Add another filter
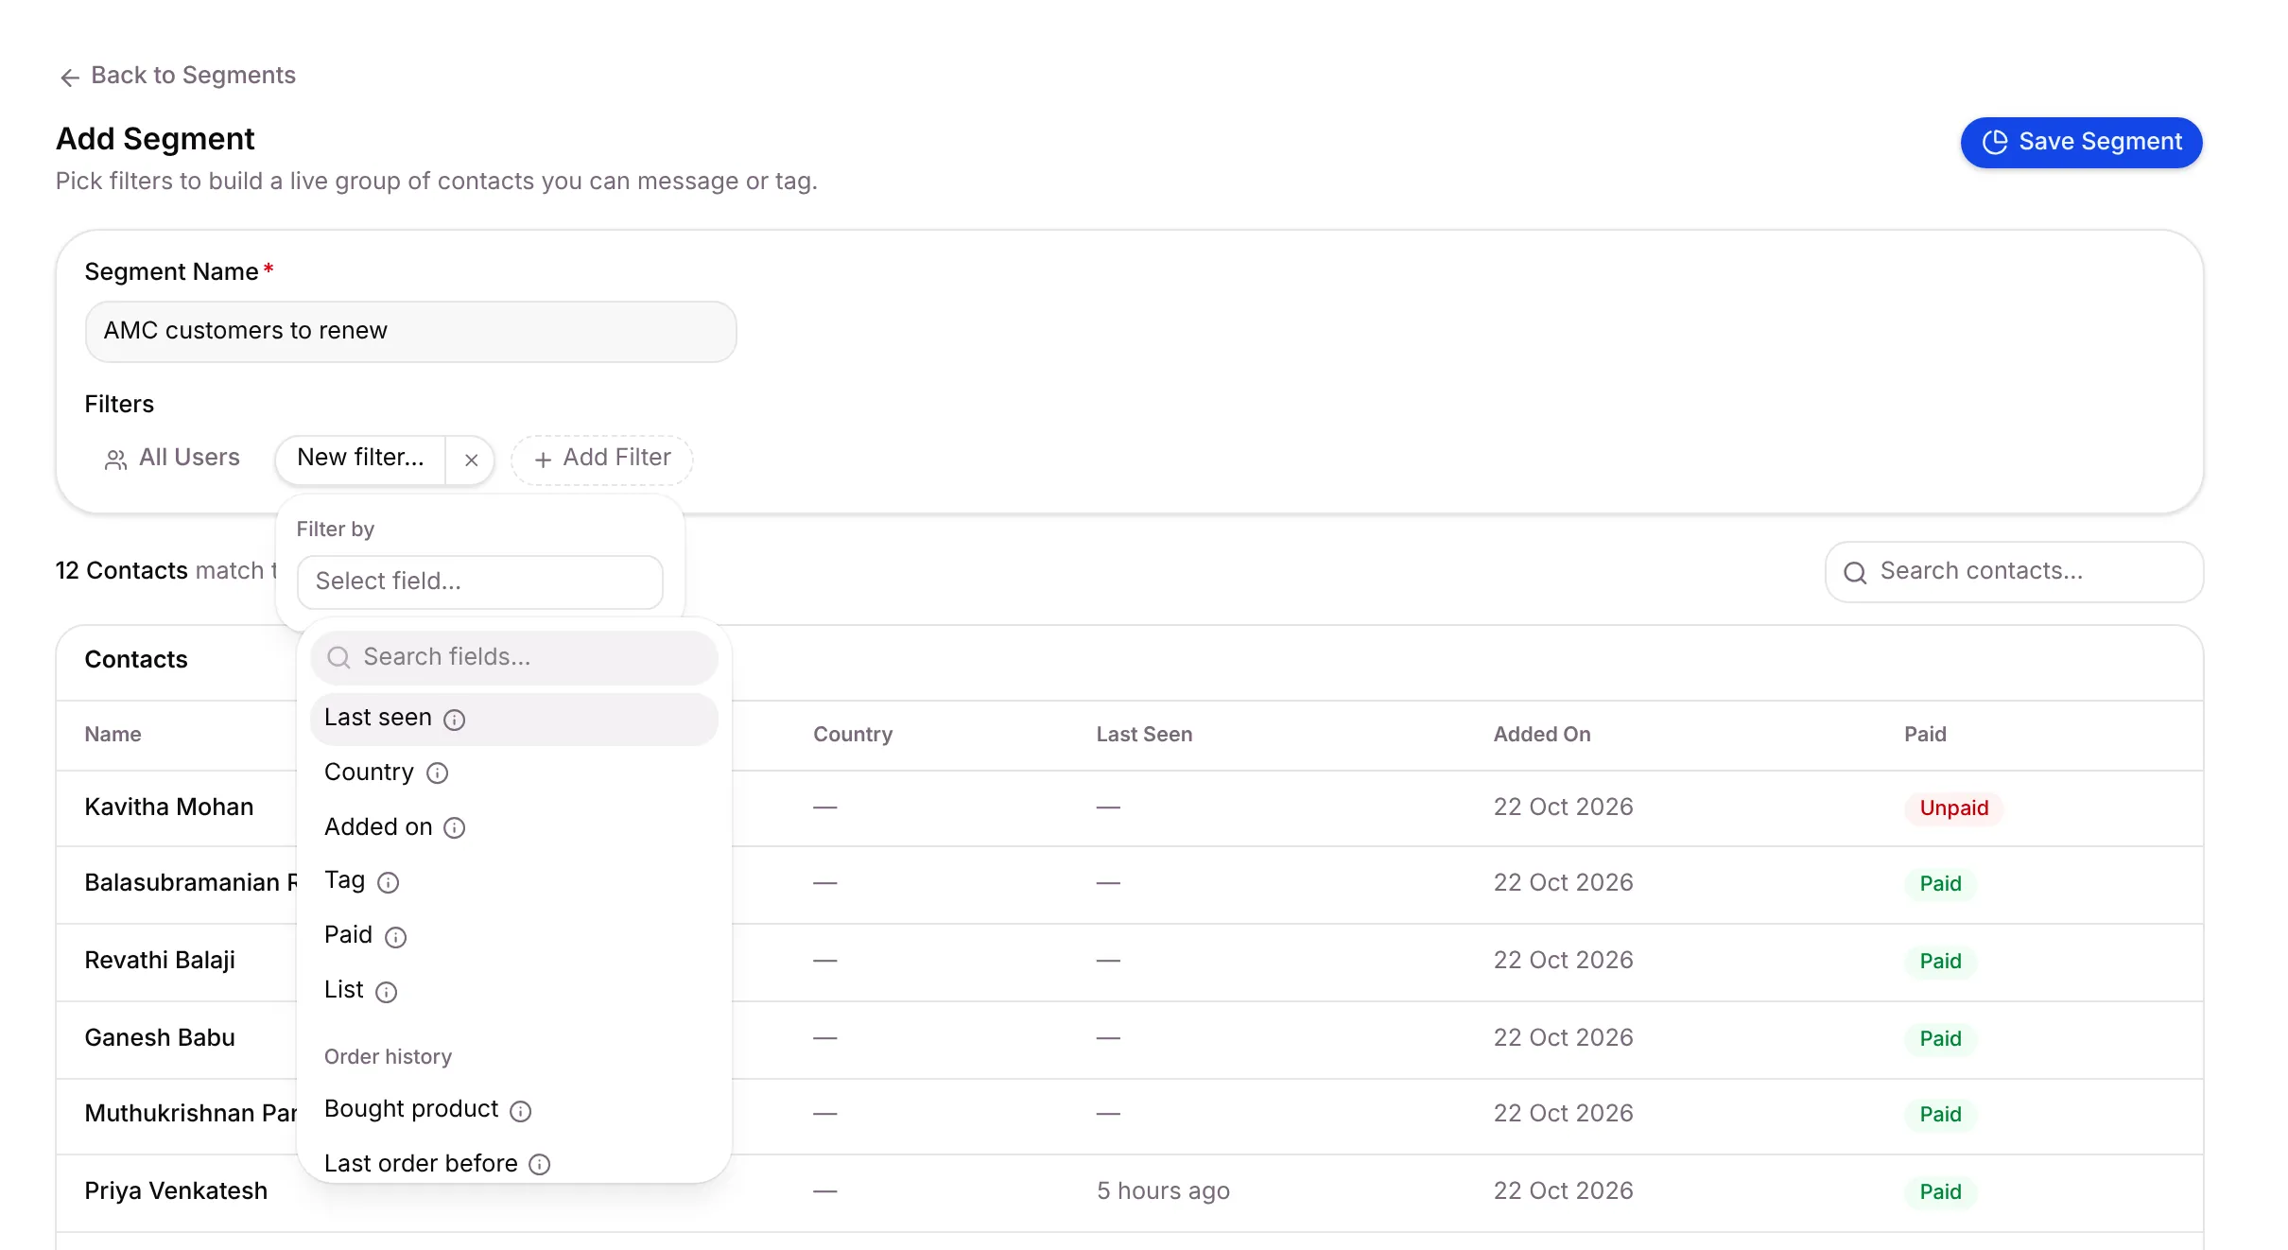Image resolution: width=2288 pixels, height=1250 pixels. 602,459
